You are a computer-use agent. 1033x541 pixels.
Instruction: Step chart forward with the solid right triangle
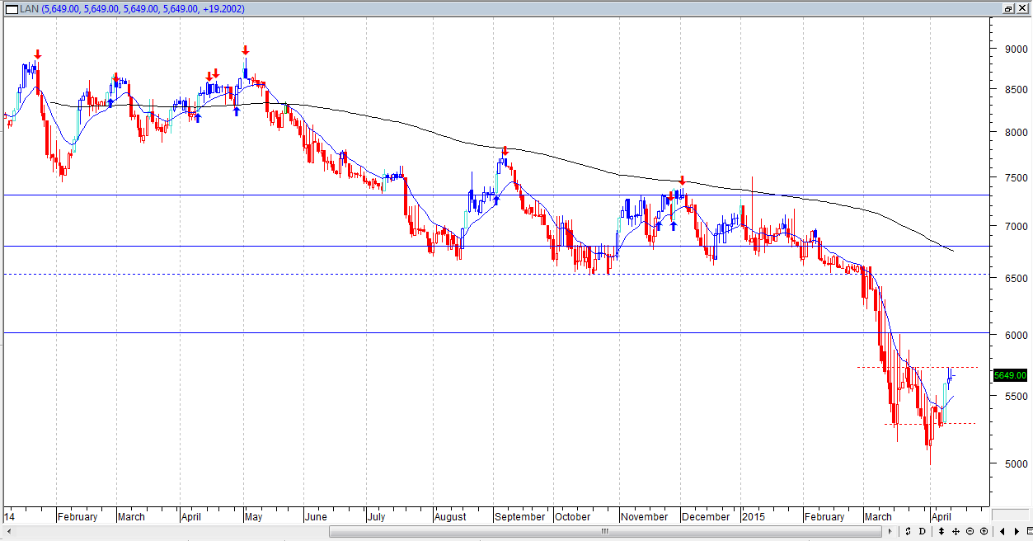1017,531
